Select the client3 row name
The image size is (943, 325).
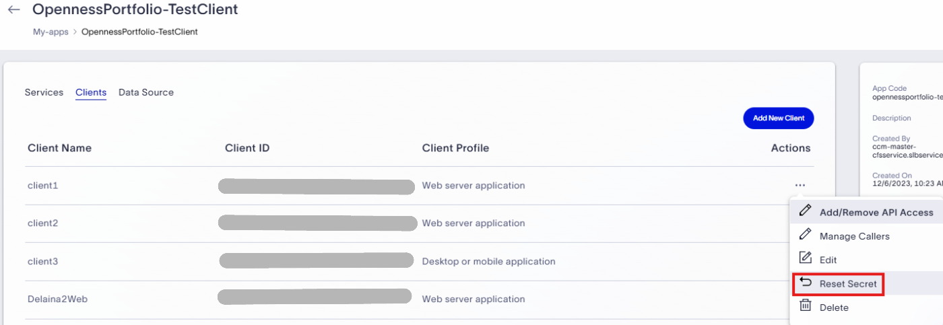[42, 261]
